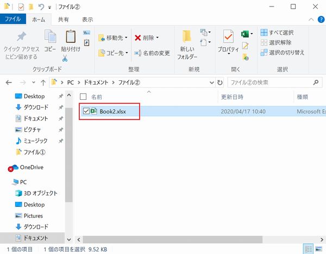Click New folder icon in quick access toolbar

click(x=31, y=7)
